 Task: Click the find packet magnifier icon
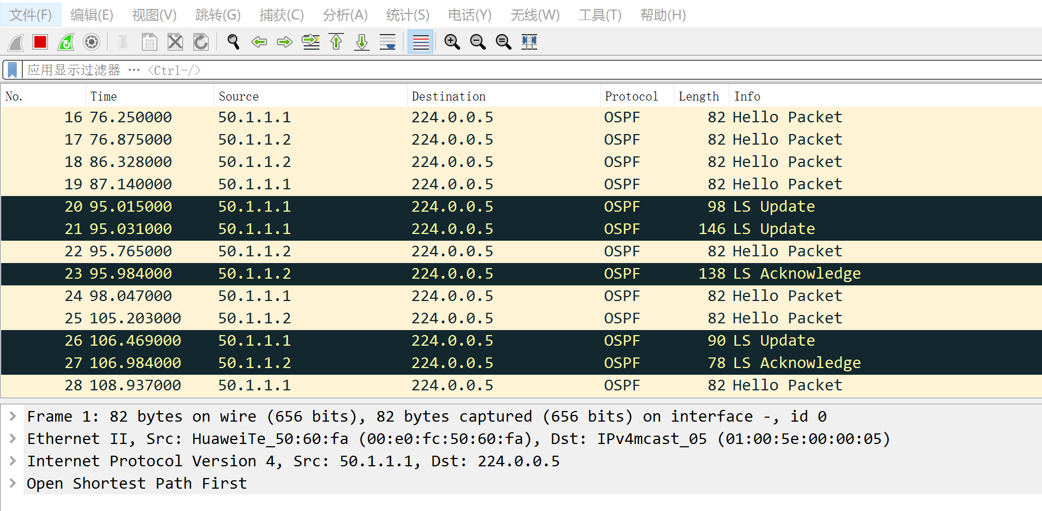point(233,42)
